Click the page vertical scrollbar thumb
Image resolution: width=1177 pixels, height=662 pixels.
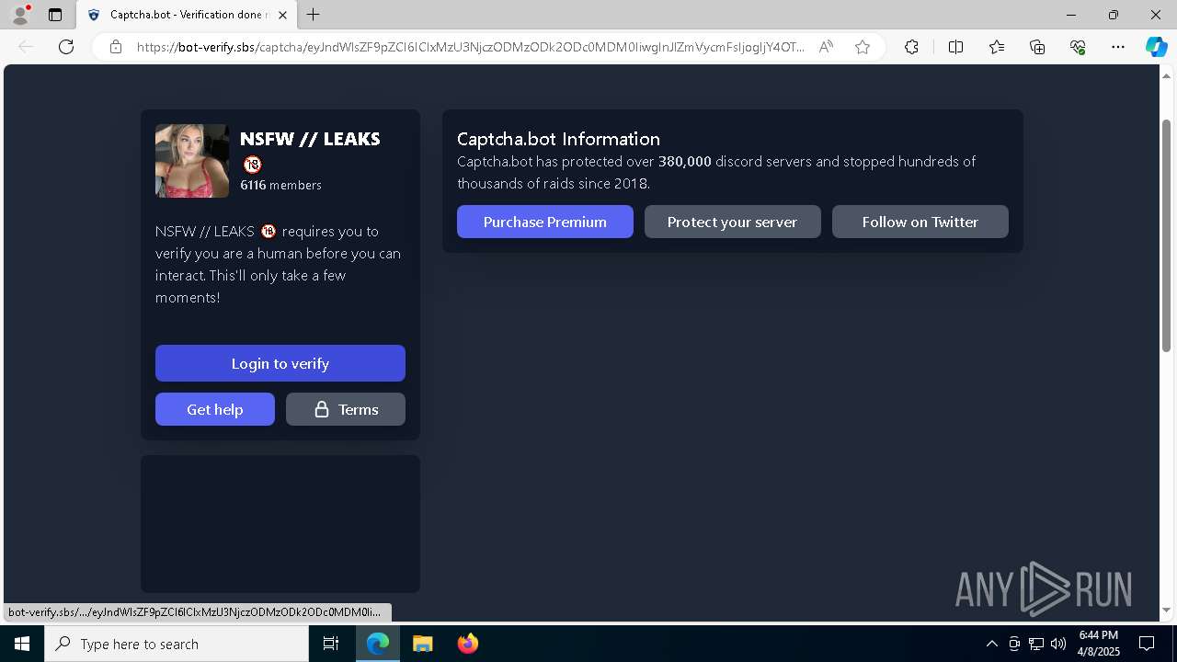(1166, 234)
